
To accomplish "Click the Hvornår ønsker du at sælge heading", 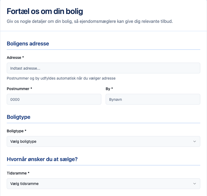I will point(42,159).
